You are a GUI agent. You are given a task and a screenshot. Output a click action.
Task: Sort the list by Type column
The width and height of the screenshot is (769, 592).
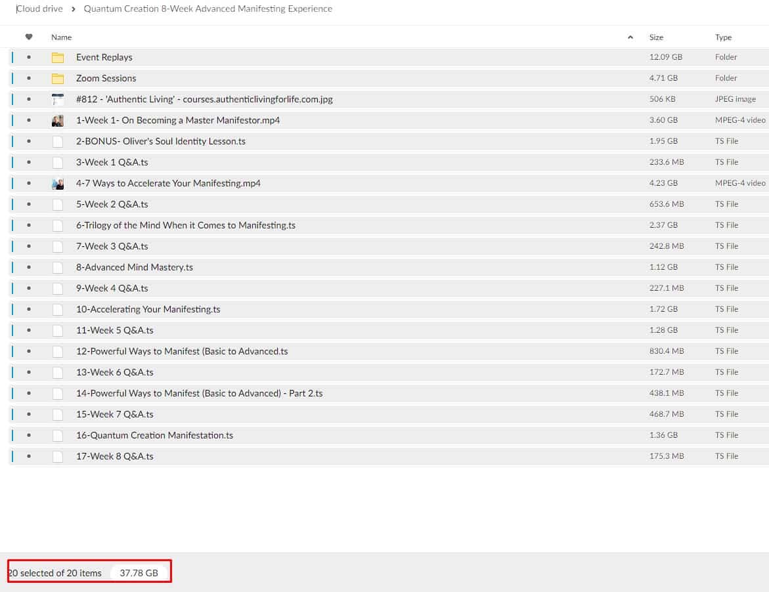point(723,37)
